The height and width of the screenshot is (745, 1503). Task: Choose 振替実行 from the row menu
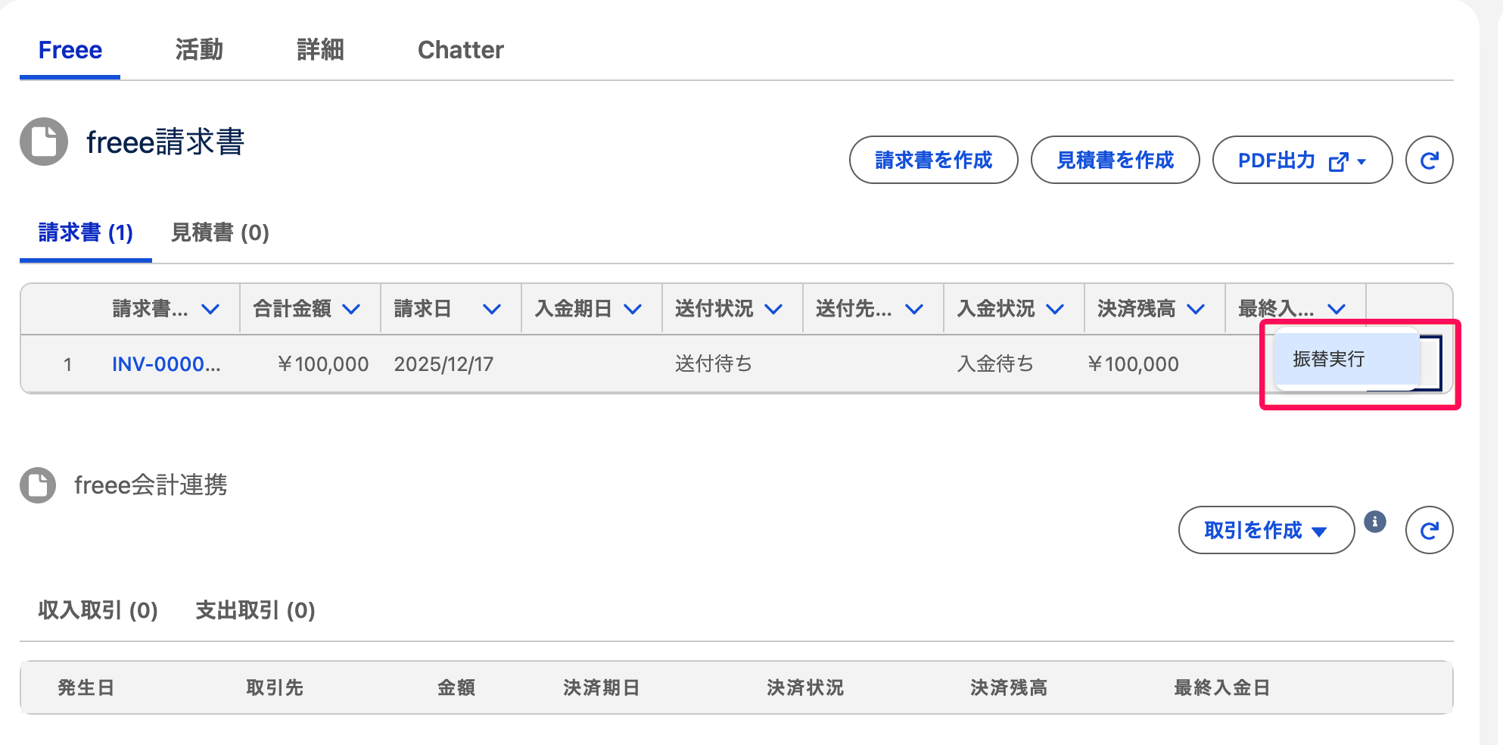click(x=1346, y=359)
